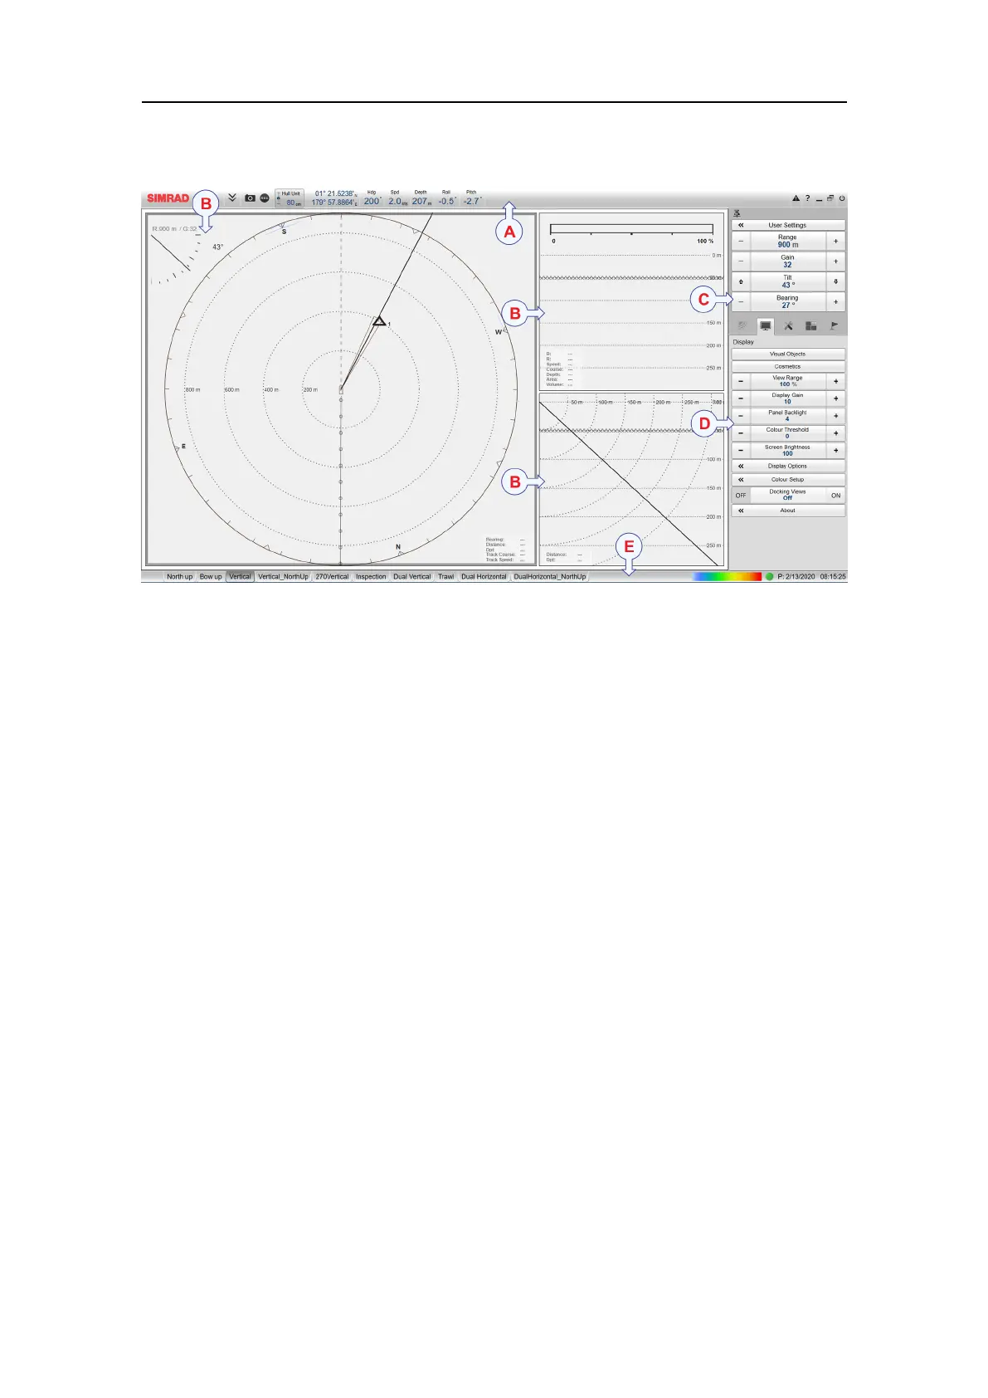Image resolution: width=988 pixels, height=1398 pixels.
Task: Decrease Display Gain with minus
Action: click(741, 398)
